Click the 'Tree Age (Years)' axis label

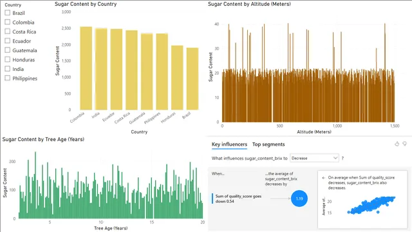point(111,228)
